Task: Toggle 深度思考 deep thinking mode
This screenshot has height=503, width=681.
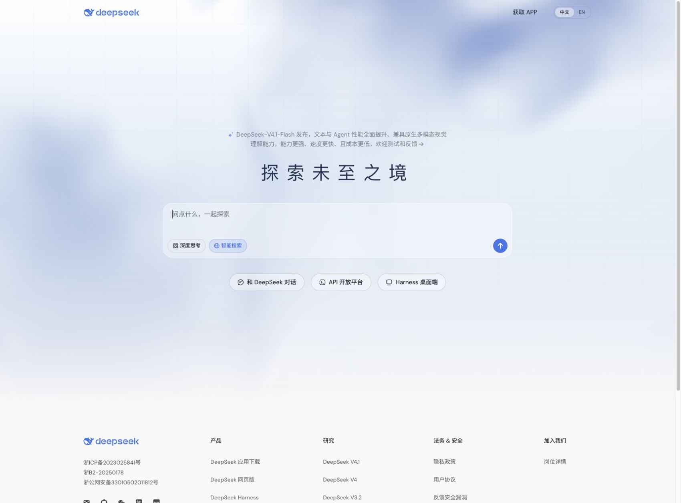Action: [x=186, y=245]
